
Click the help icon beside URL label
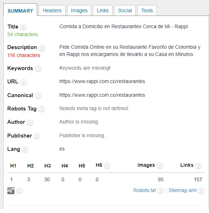coord(23,82)
